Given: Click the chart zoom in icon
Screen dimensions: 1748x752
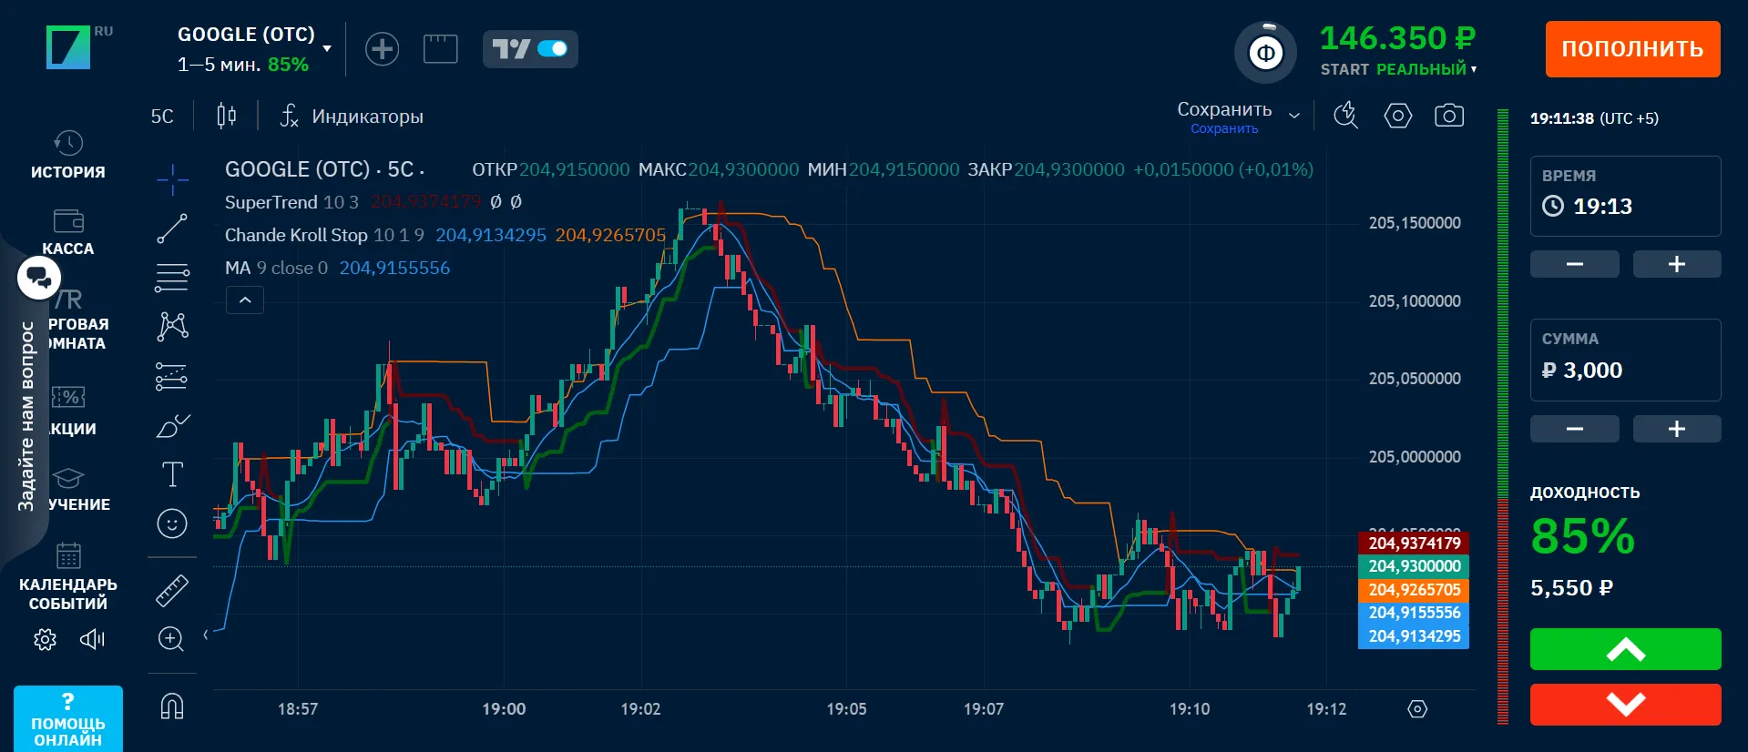Looking at the screenshot, I should coord(171,638).
